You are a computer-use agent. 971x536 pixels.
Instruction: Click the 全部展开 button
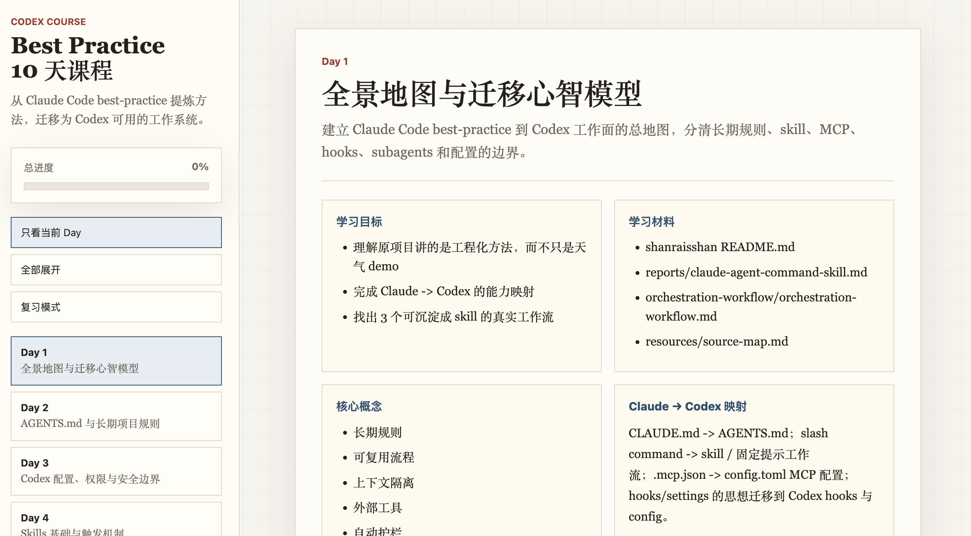(x=116, y=270)
